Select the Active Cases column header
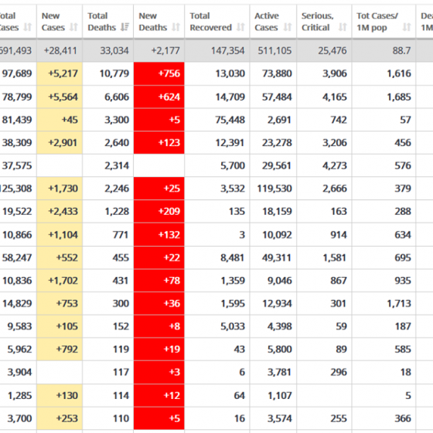The image size is (433, 433). click(x=274, y=22)
